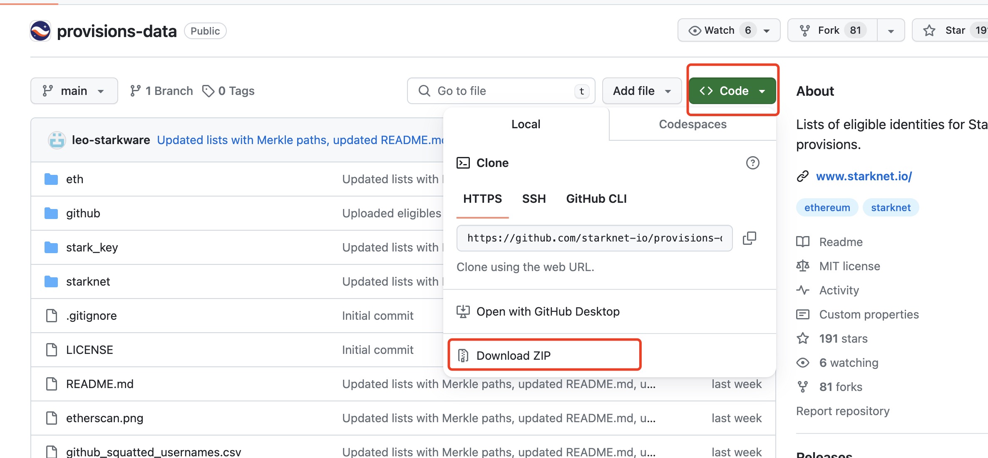Open the Watch notifications dropdown

(729, 30)
